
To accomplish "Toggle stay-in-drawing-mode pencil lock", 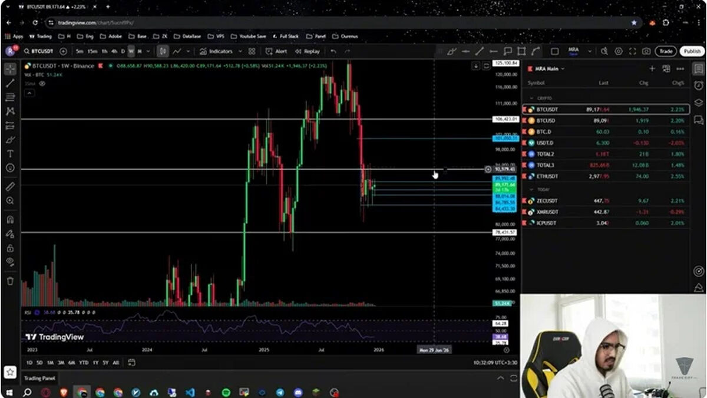I will click(x=10, y=233).
